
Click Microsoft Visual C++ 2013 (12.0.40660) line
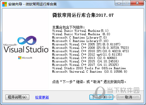pos(85,58)
